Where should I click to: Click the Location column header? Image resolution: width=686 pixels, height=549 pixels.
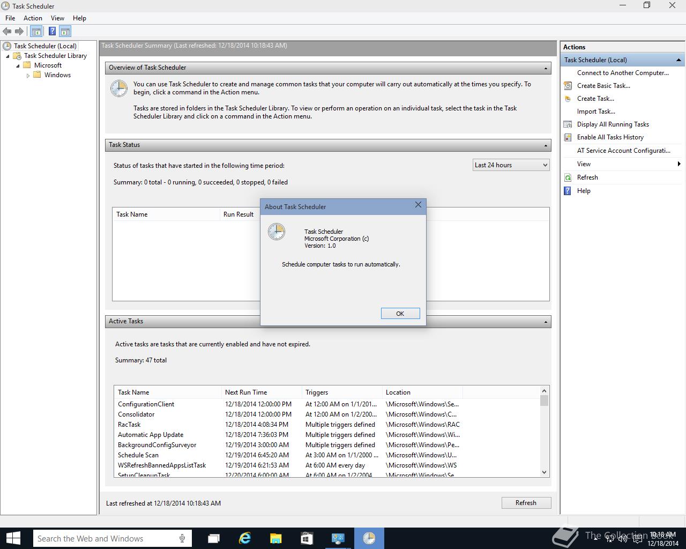pos(422,392)
